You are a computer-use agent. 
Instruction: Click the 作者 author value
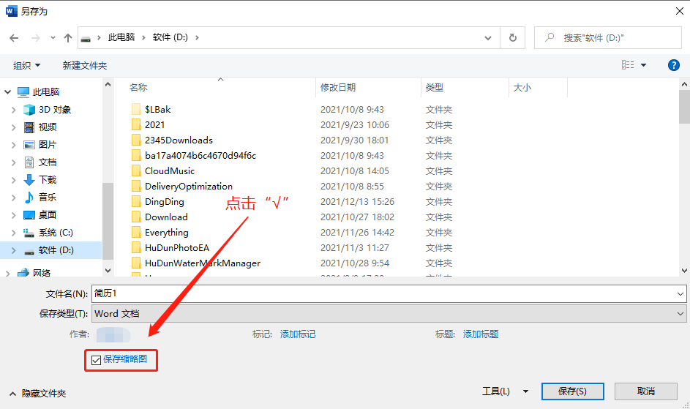[x=113, y=334]
